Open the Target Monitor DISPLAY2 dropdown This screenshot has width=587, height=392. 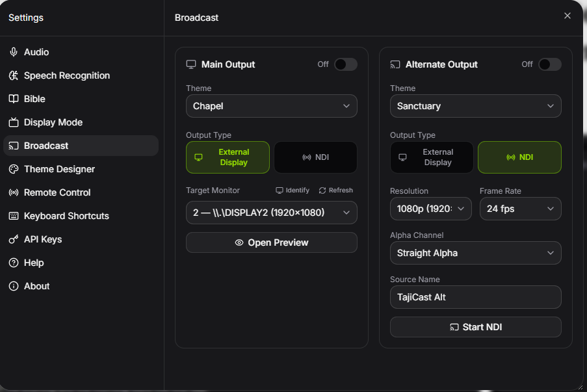click(272, 213)
